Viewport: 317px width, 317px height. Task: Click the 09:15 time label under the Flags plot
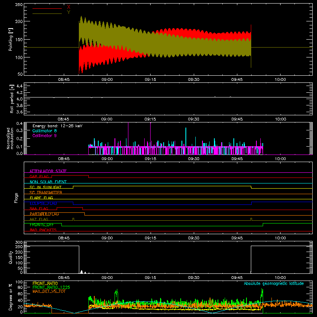pos(150,238)
